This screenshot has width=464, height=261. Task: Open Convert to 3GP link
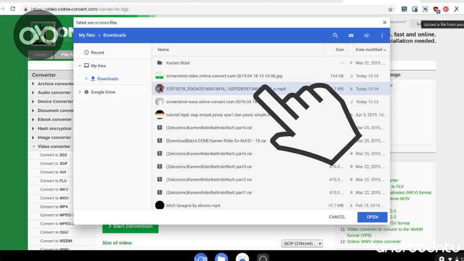tap(53, 164)
